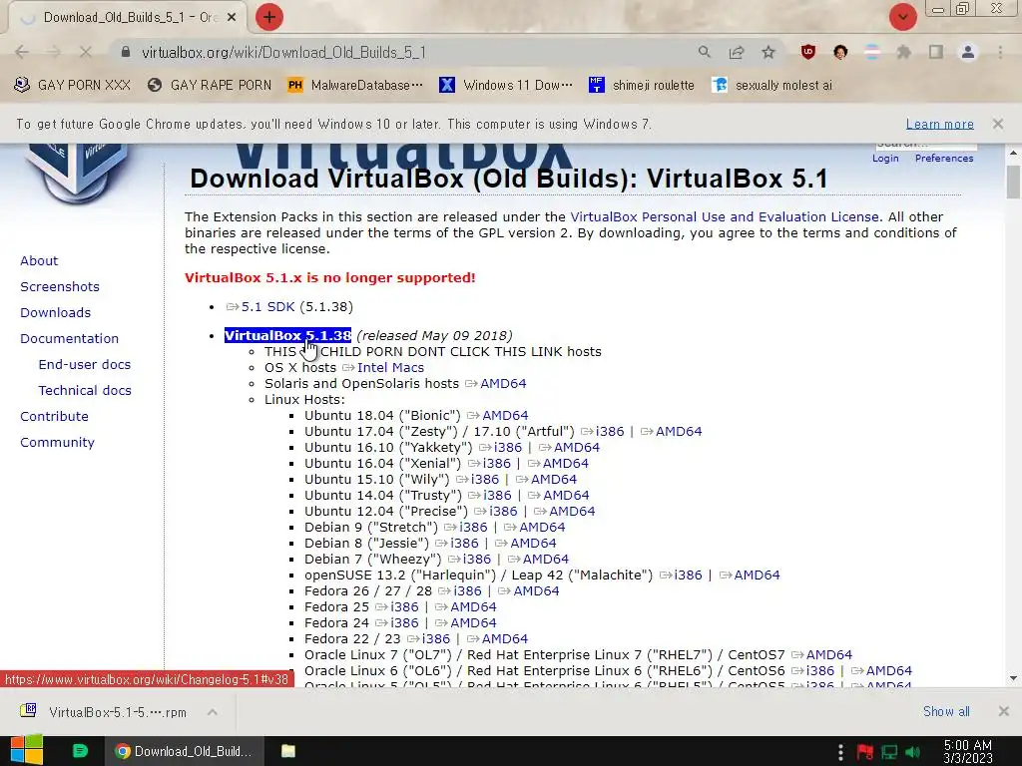1022x766 pixels.
Task: Open Technical docs in the sidebar
Action: coord(85,390)
